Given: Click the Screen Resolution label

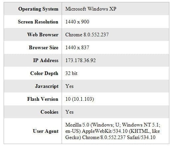Looking at the screenshot, I should click(38, 22).
